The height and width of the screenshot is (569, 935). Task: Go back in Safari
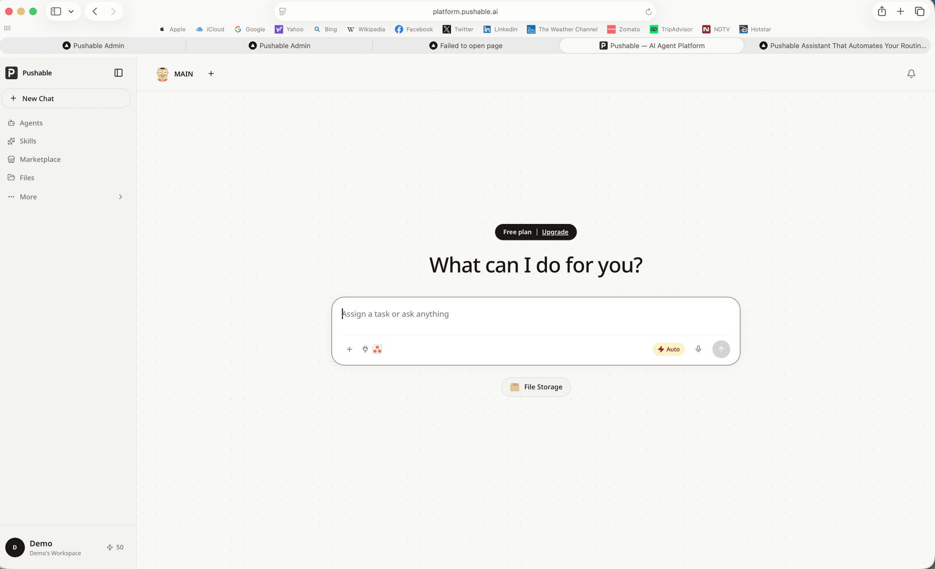[95, 11]
